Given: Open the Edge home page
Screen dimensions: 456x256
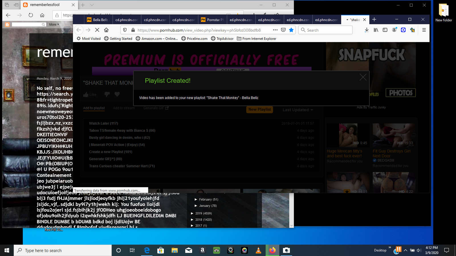Looking at the screenshot, I should click(x=42, y=15).
